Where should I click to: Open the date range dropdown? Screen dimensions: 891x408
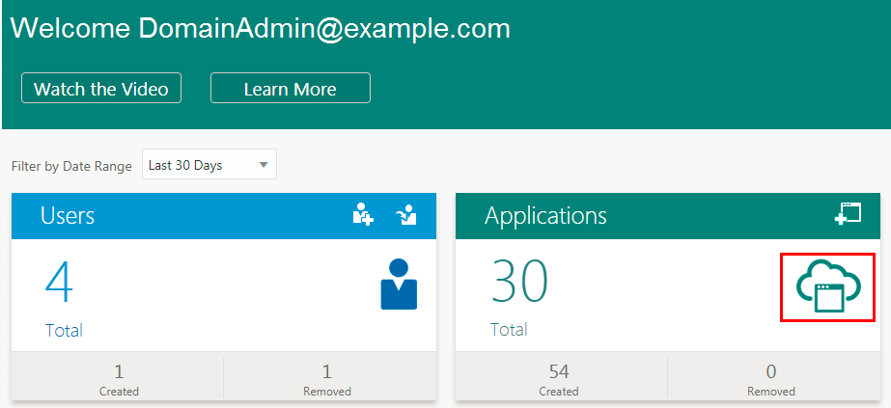click(x=209, y=165)
